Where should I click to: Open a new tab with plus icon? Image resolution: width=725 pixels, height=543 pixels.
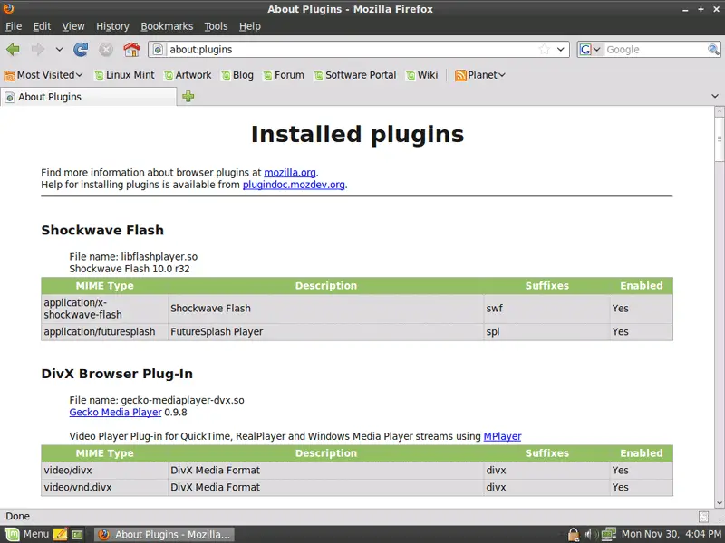point(188,97)
